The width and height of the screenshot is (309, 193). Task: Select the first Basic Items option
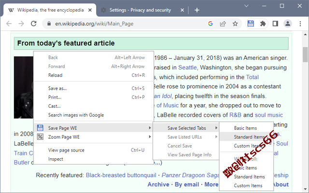246,128
